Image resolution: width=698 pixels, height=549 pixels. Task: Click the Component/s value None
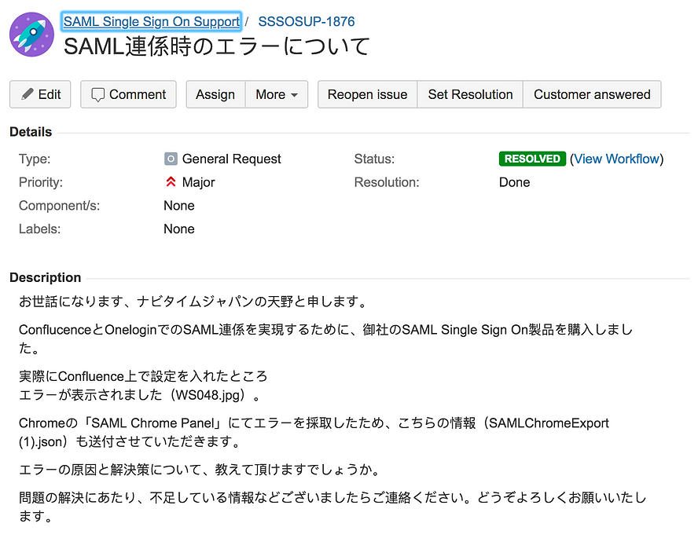point(179,206)
